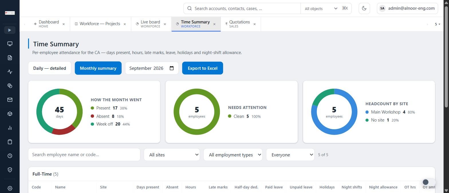The height and width of the screenshot is (193, 449).
Task: Close the Quotations tab
Action: (254, 24)
